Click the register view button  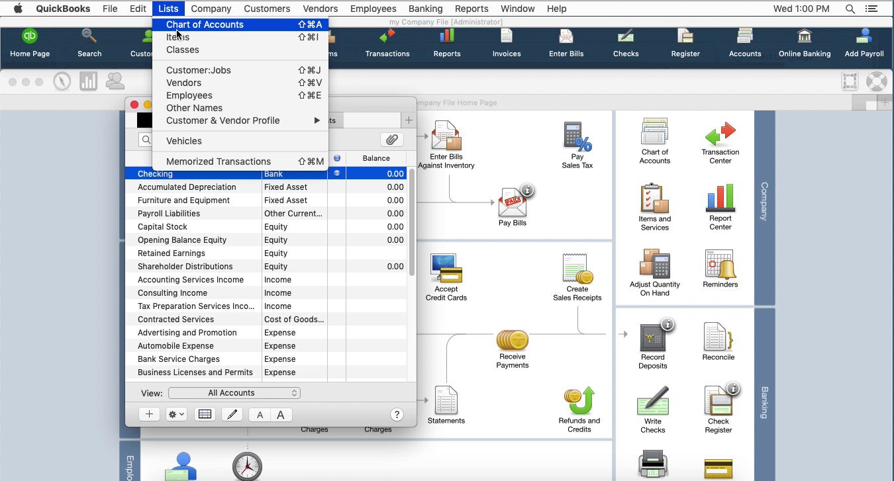click(205, 414)
